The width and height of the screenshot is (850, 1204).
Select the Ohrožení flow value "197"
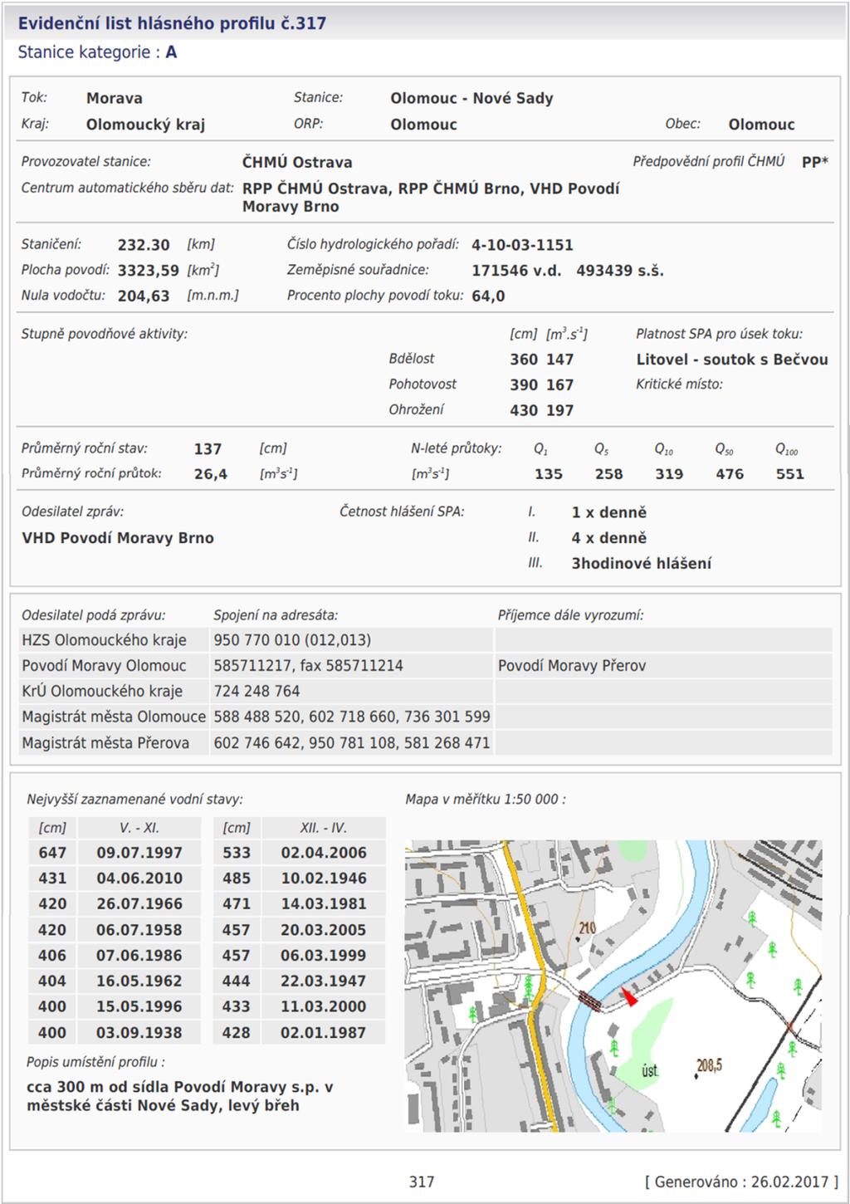coord(559,410)
